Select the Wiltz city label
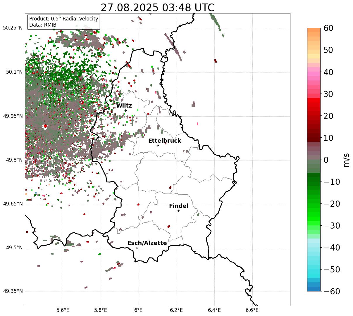Screen dimensions: 353x316 click(124, 106)
